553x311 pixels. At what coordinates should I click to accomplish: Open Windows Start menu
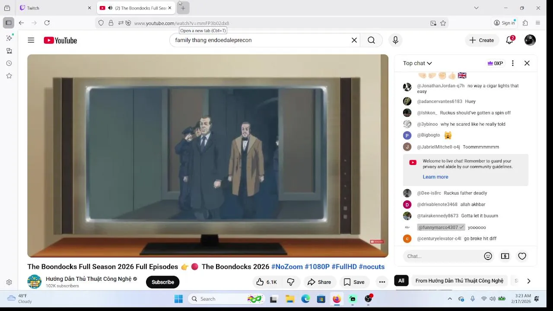pos(178,299)
